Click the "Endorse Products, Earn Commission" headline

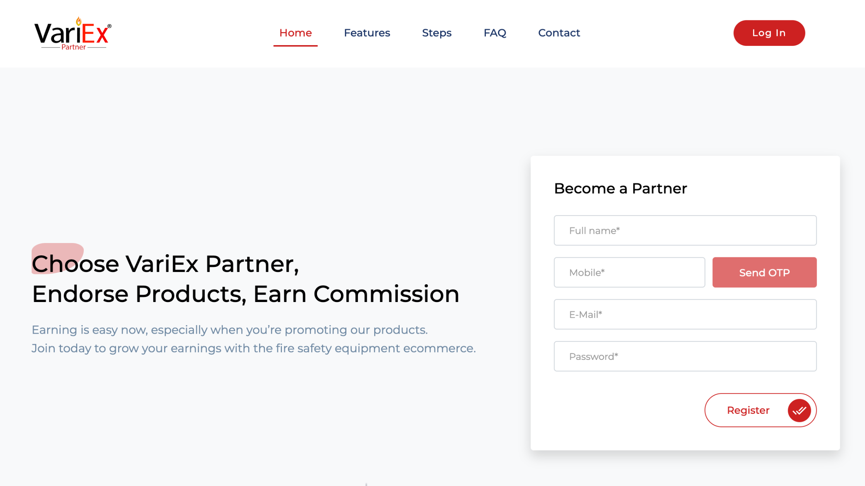click(246, 294)
